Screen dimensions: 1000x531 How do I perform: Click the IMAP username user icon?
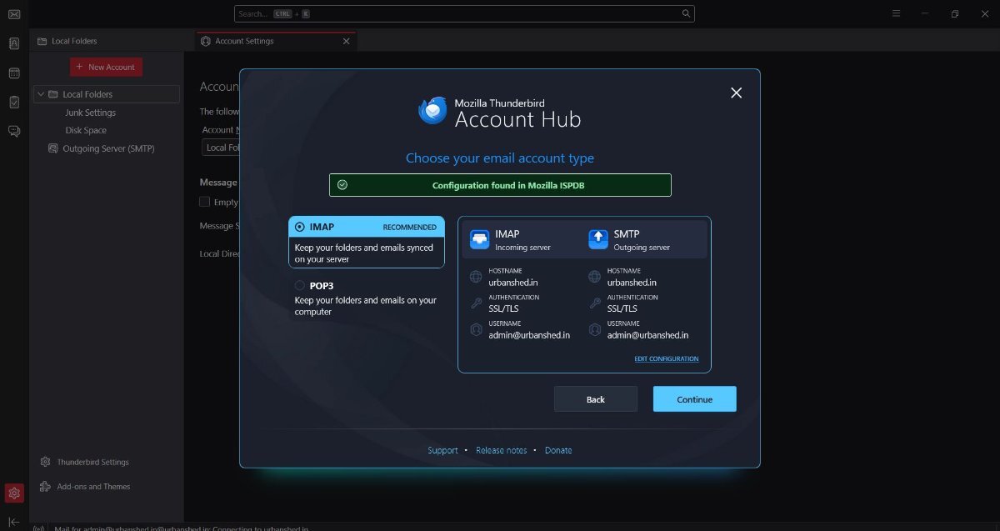(x=476, y=329)
